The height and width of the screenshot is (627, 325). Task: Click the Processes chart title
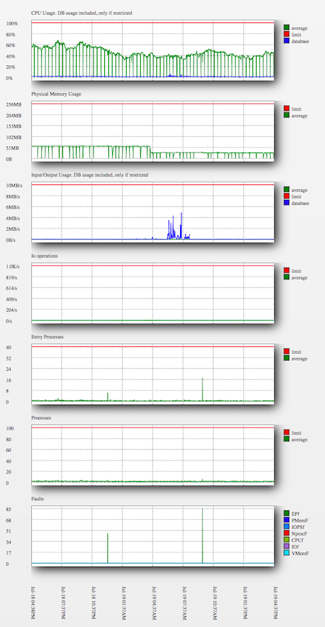(x=41, y=418)
